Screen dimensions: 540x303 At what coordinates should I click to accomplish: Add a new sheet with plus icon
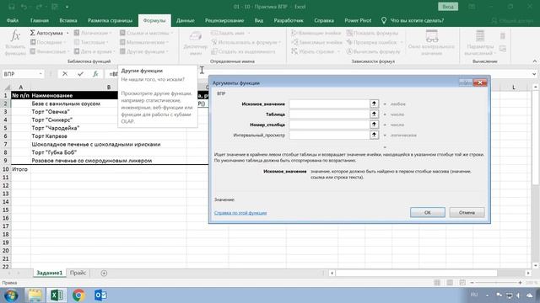(104, 273)
